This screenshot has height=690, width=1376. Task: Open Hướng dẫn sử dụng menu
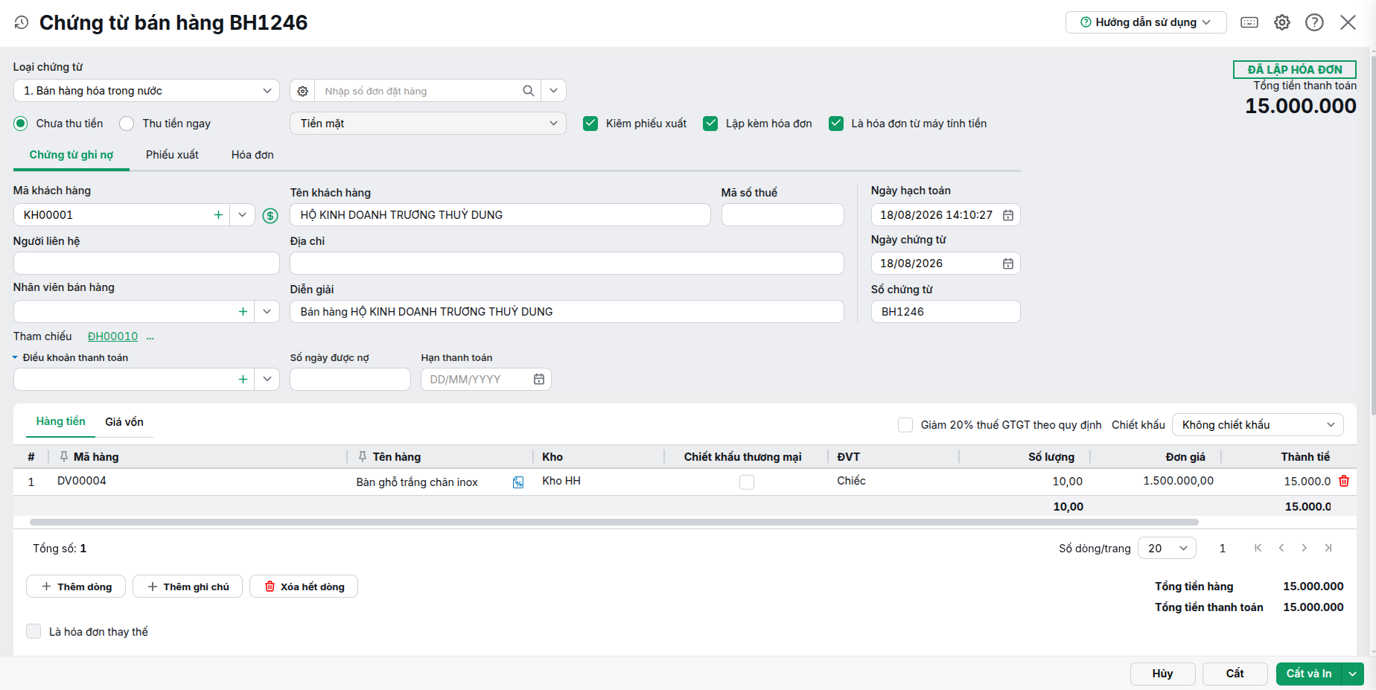[1146, 22]
